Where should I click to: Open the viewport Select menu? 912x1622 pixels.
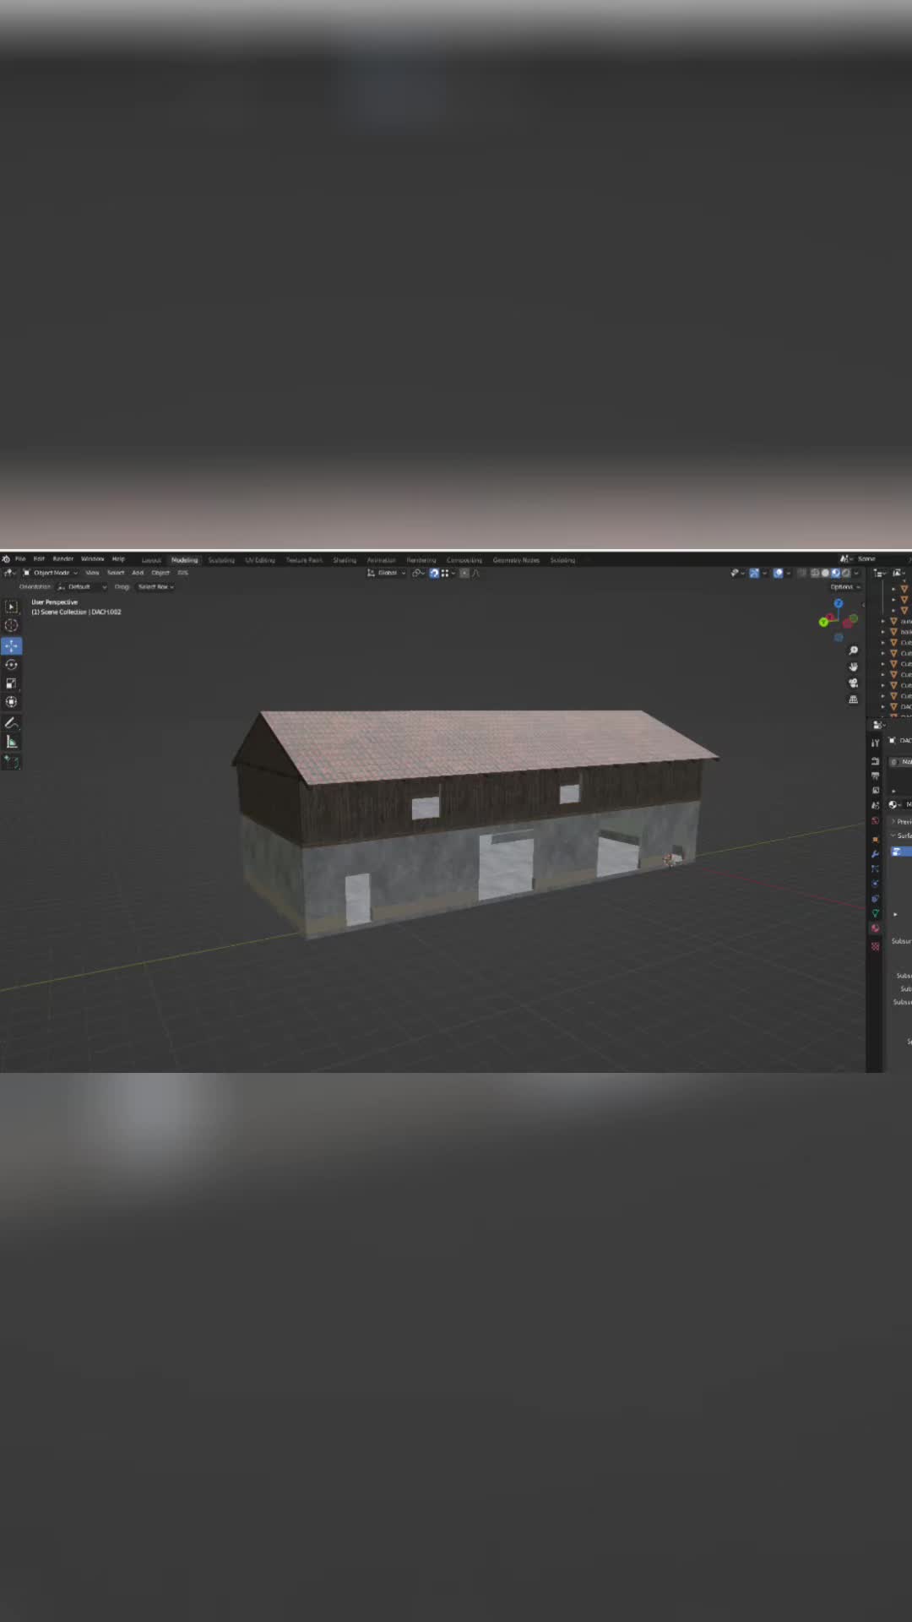point(116,573)
